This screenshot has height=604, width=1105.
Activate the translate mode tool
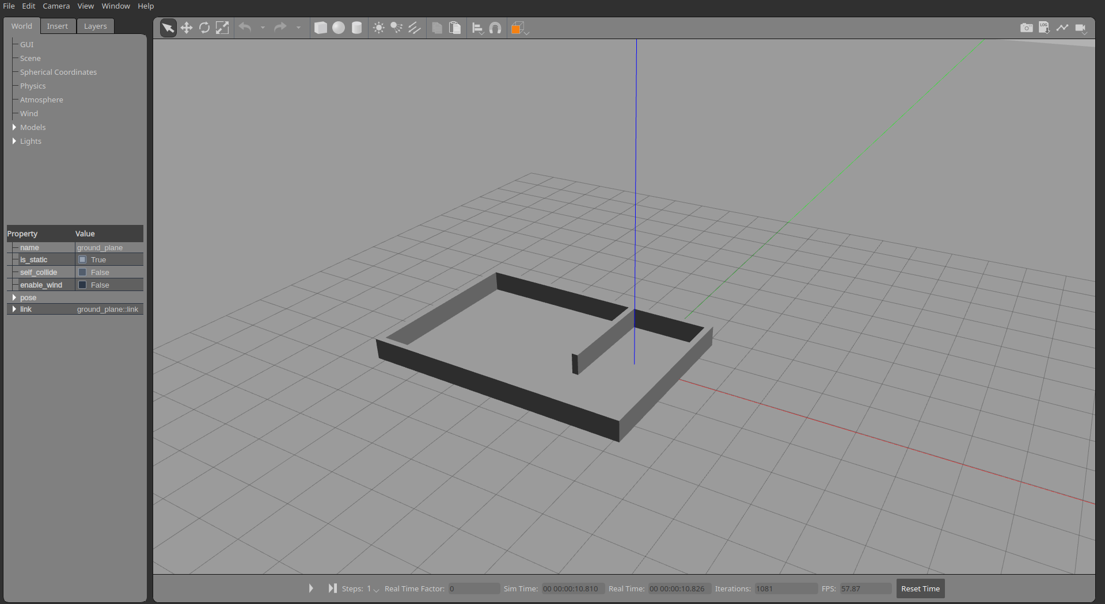[x=187, y=28]
